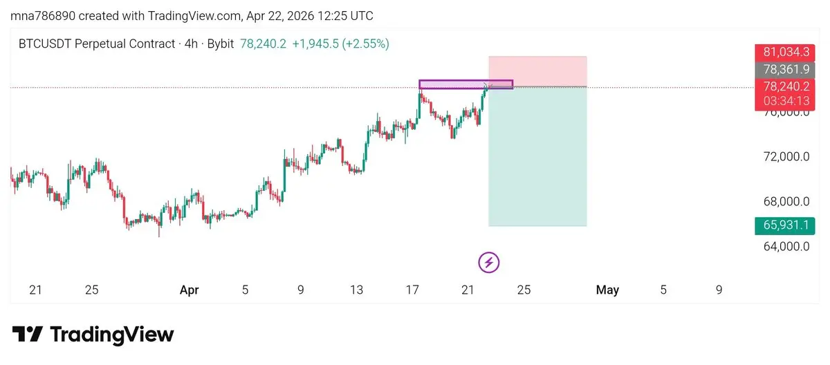Viewport: 830px width, 365px height.
Task: Click the TradingView wordmark text
Action: click(112, 335)
